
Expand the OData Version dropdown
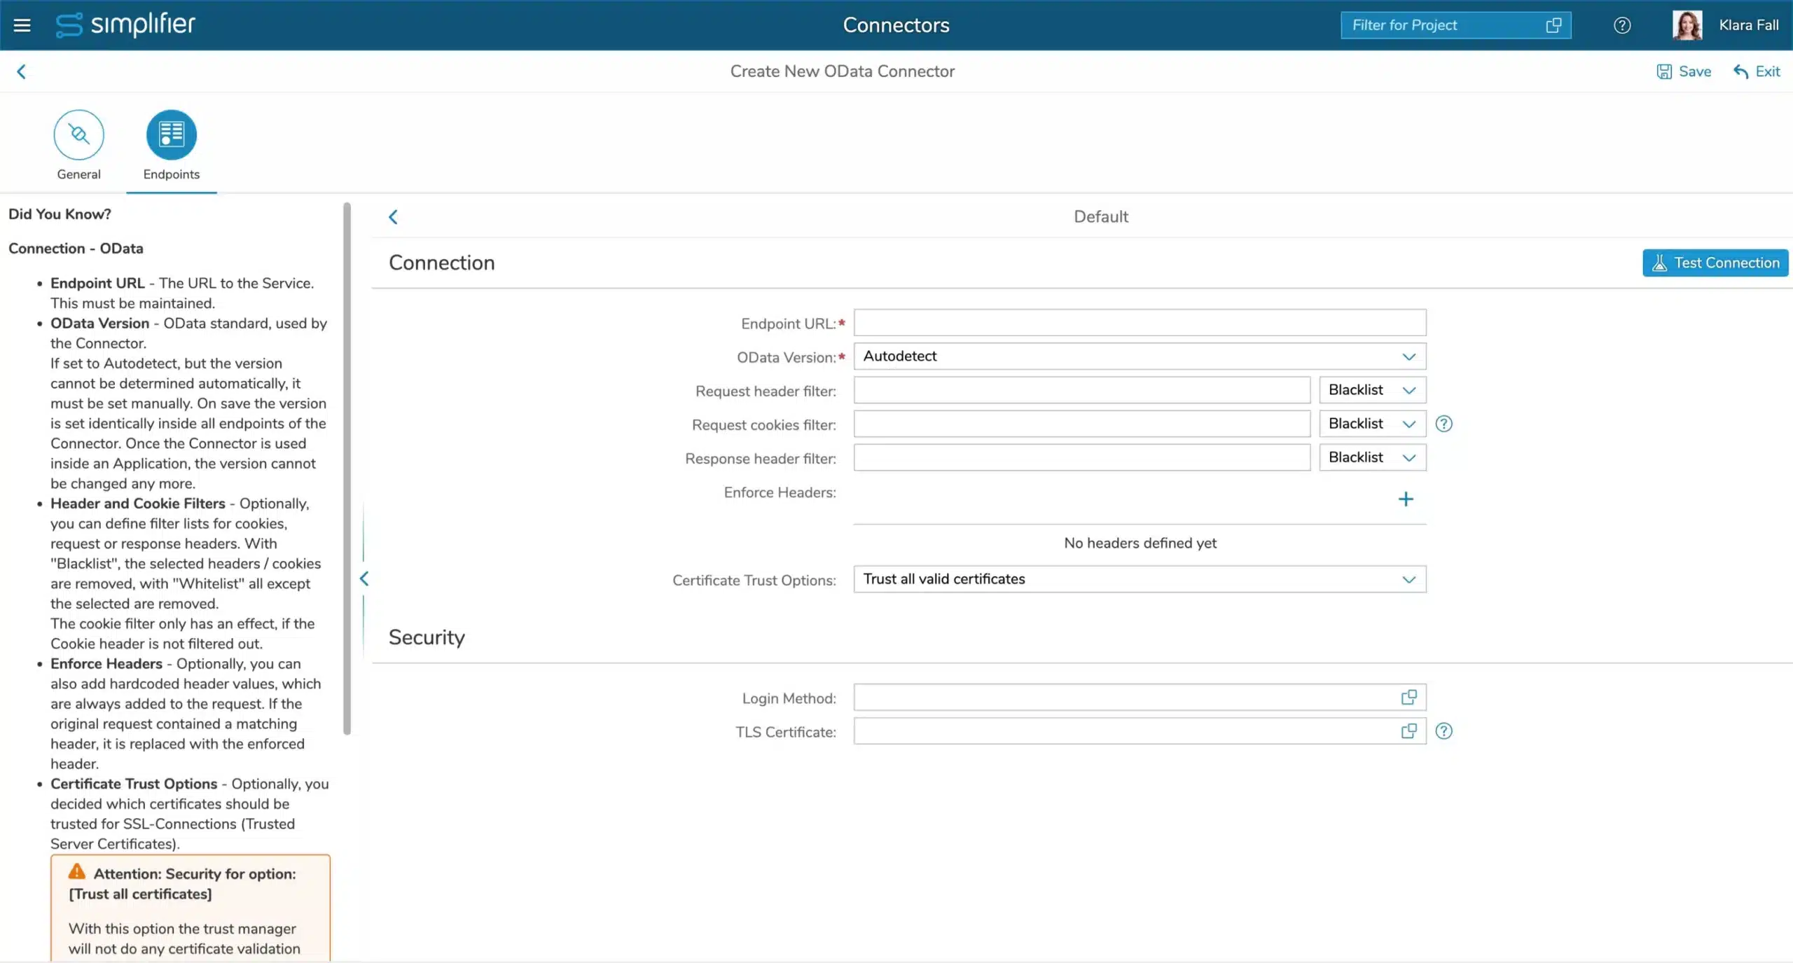(1408, 356)
